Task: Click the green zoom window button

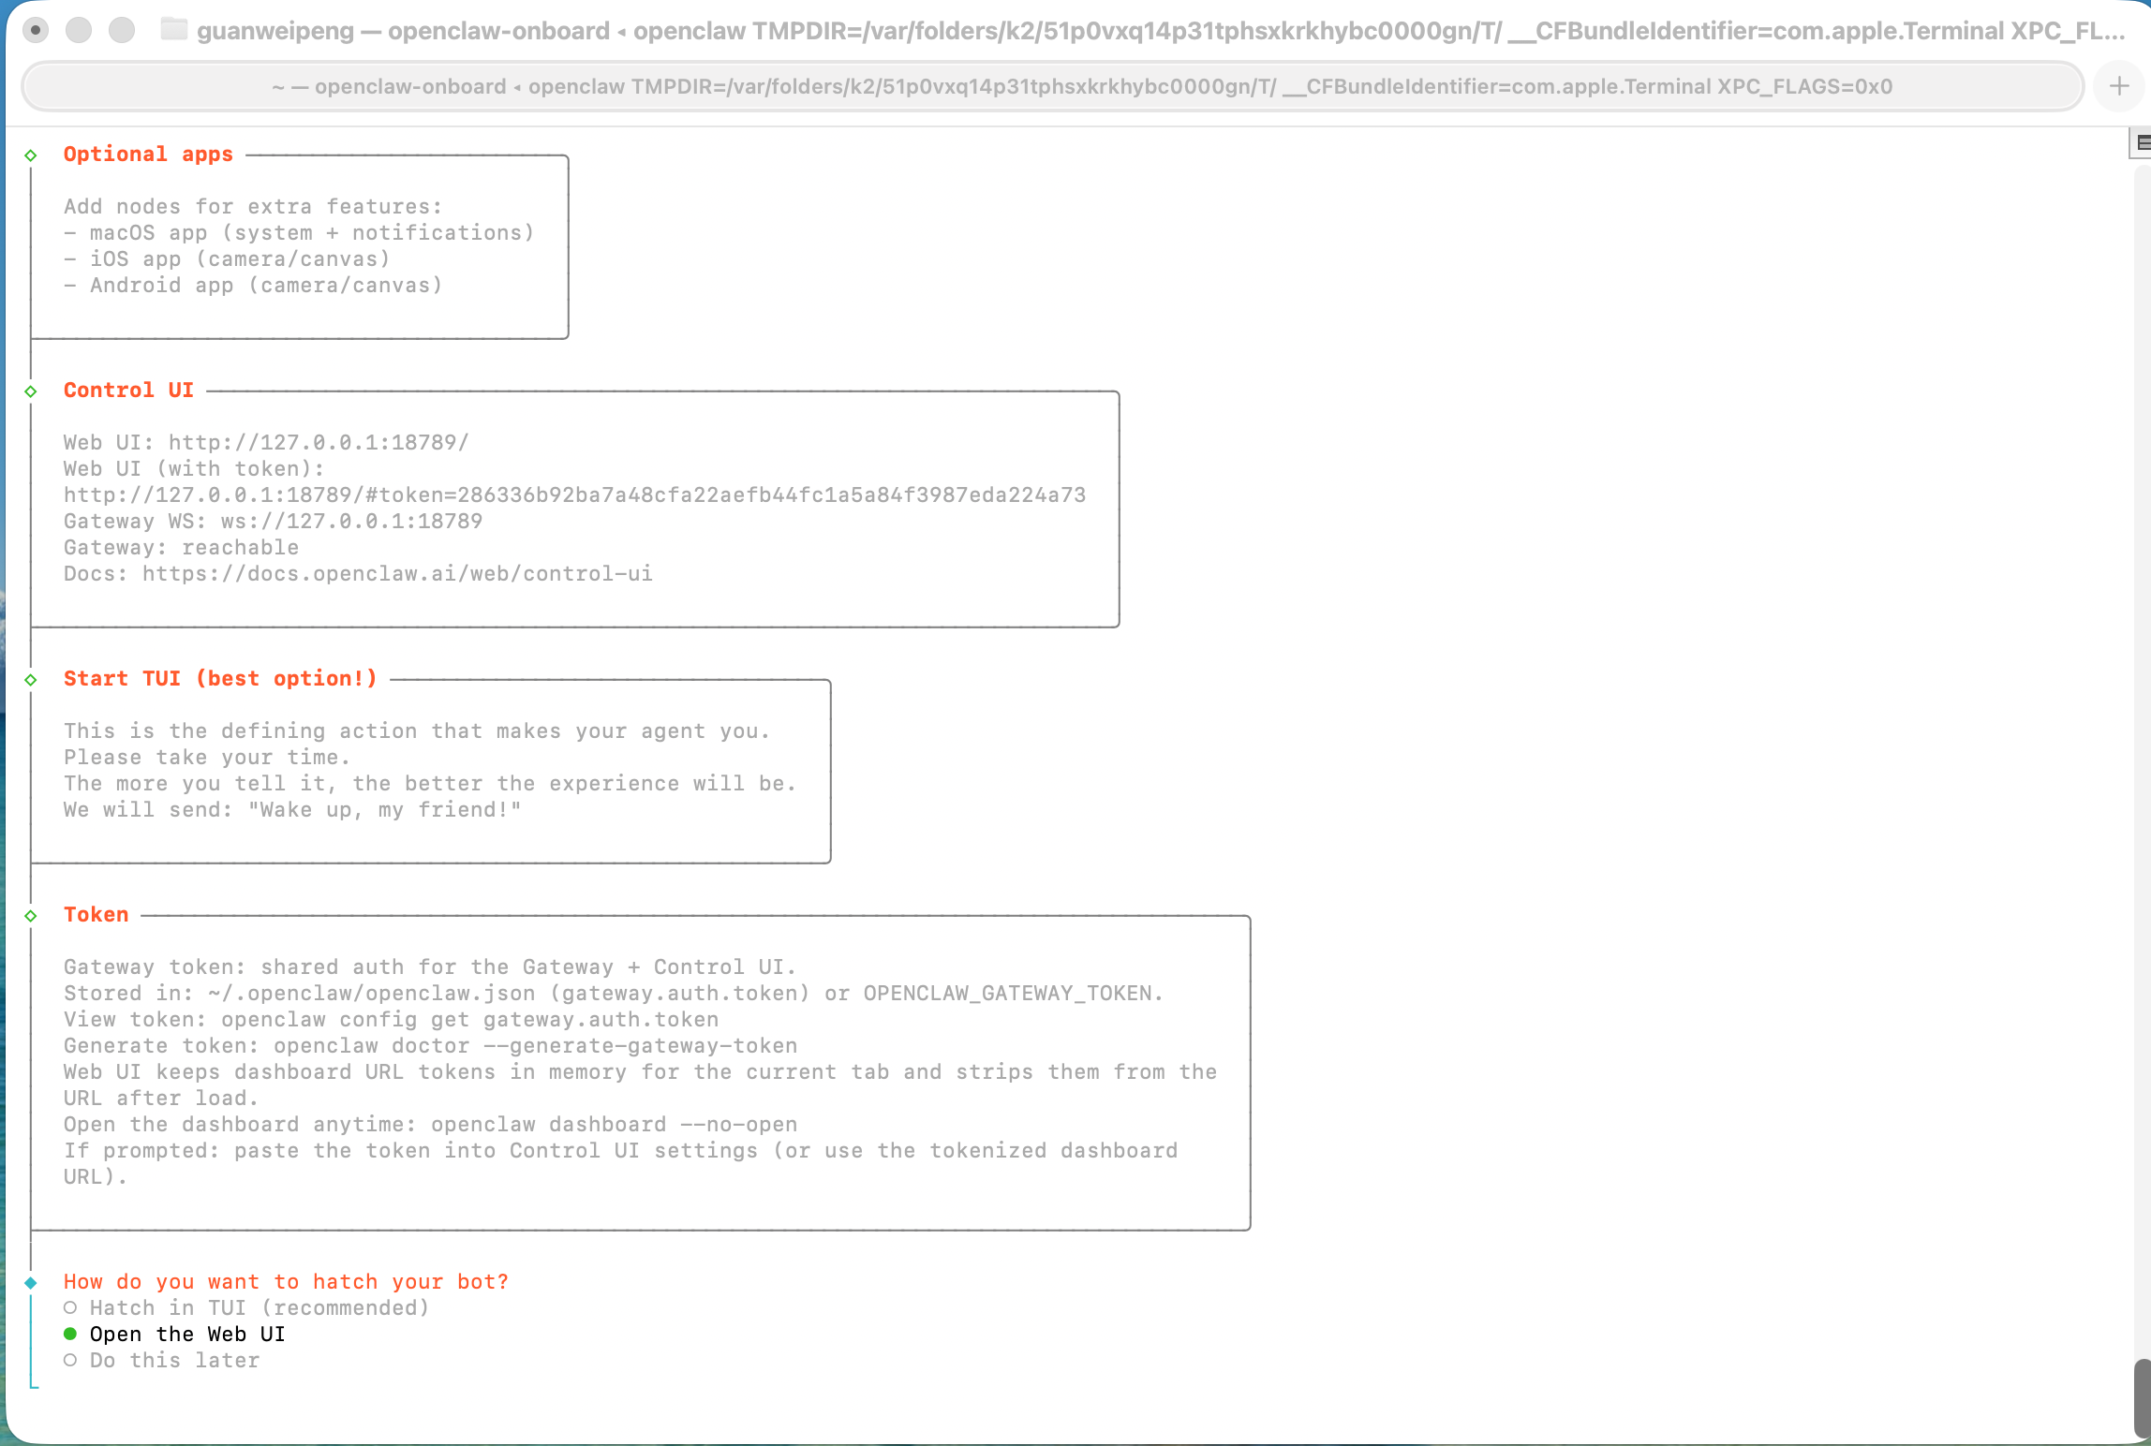Action: point(122,30)
